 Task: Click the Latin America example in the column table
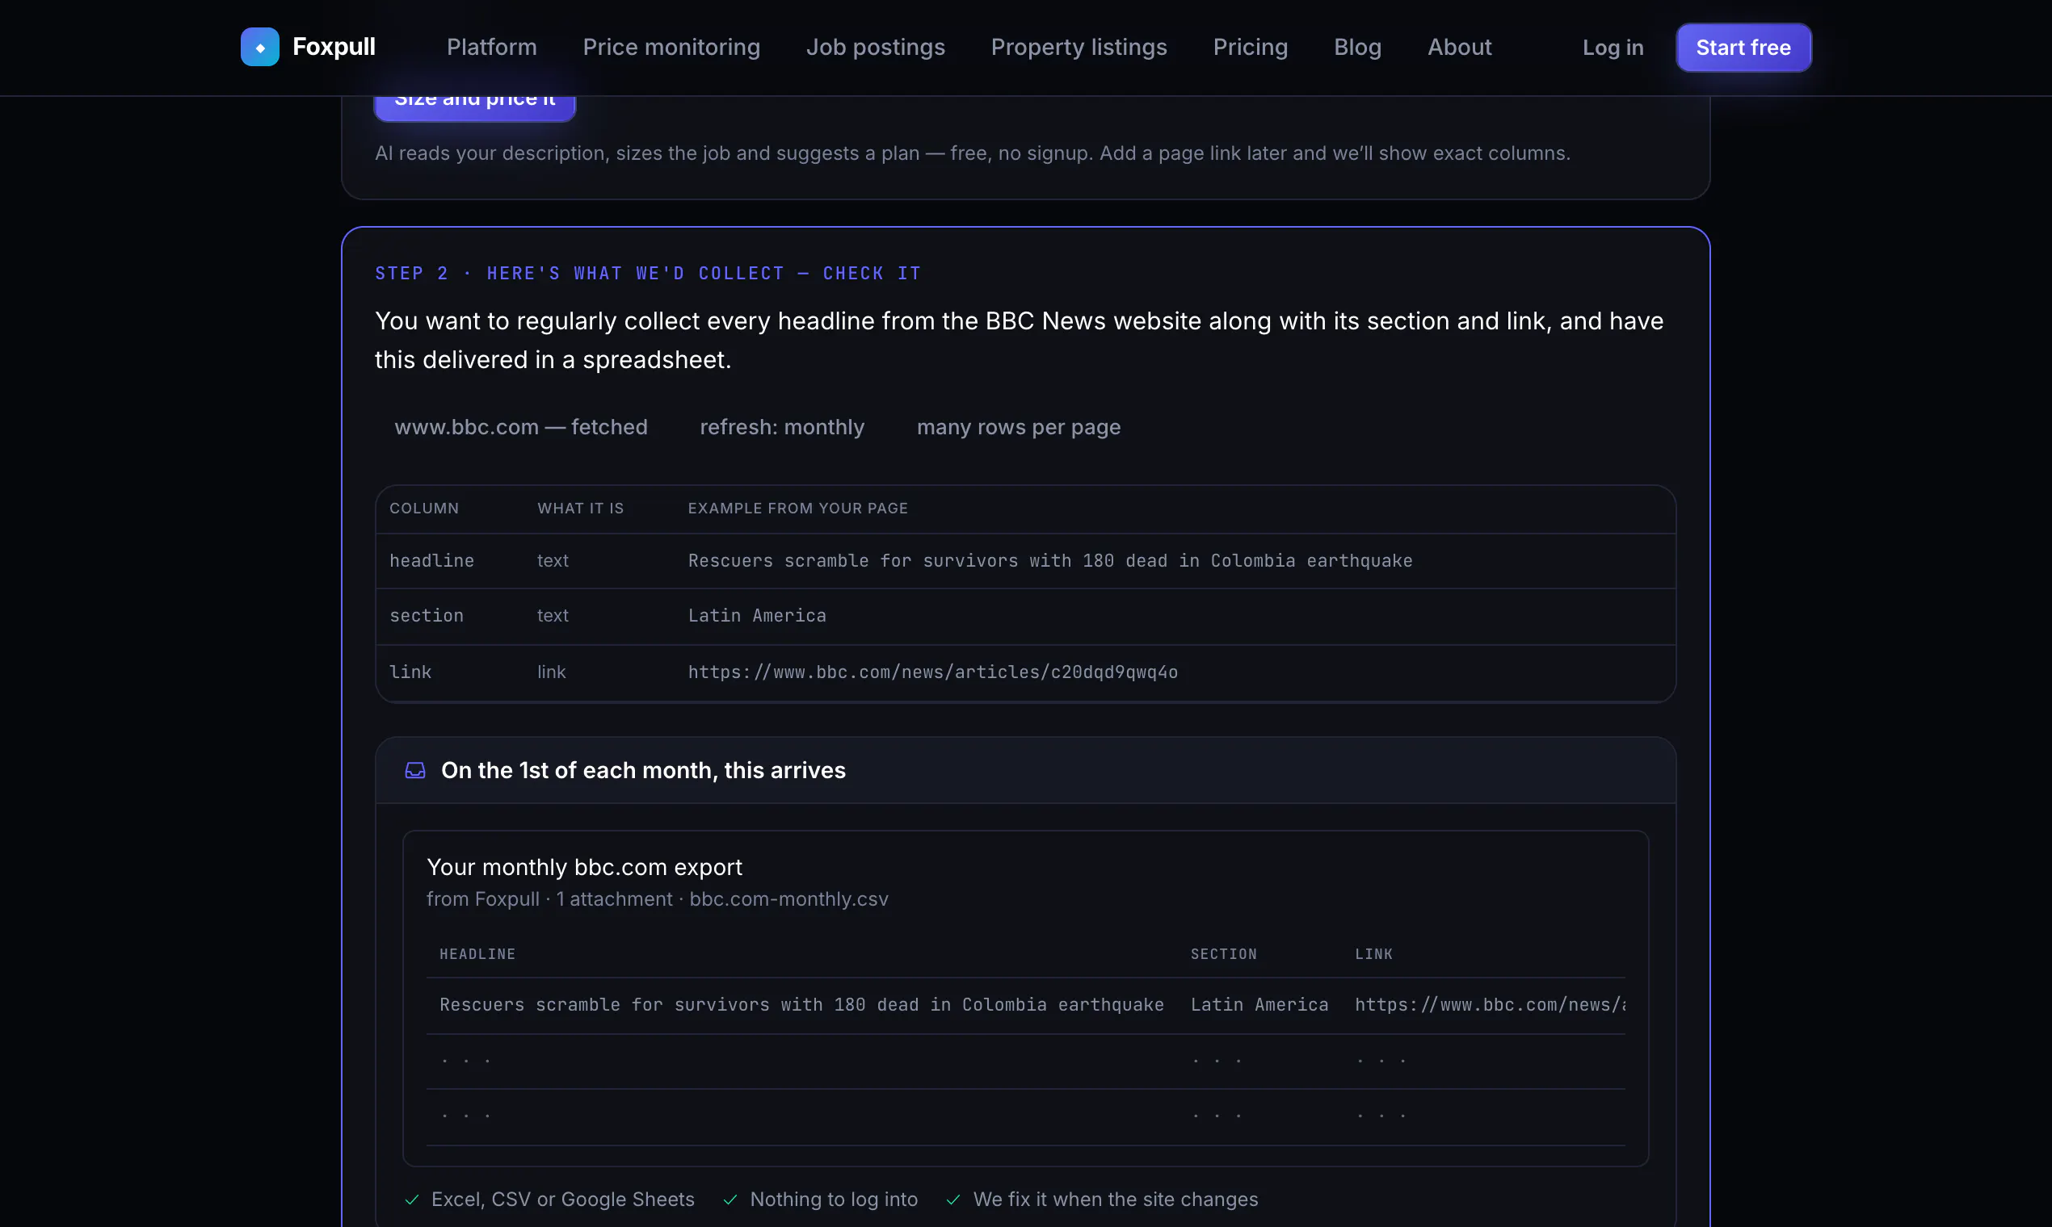point(757,616)
